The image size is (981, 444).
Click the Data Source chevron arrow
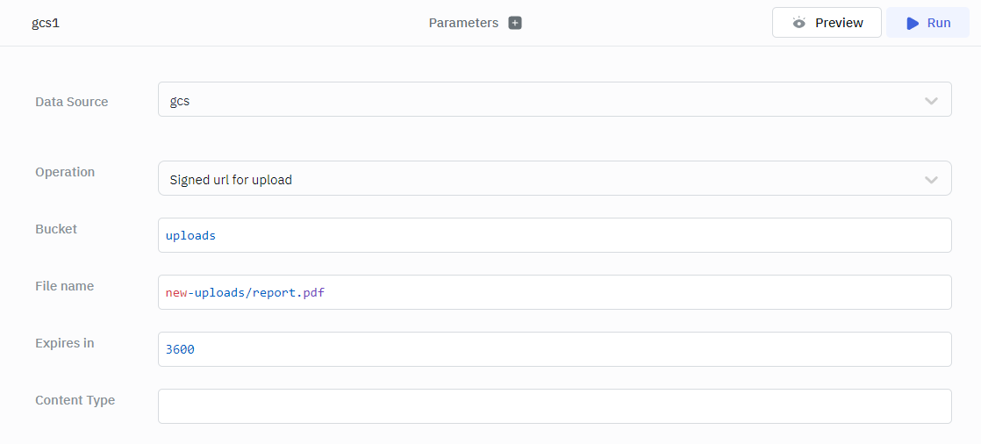(x=931, y=101)
